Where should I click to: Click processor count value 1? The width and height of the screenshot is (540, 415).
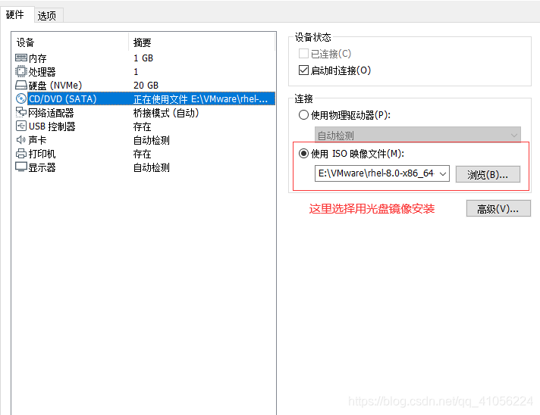[x=136, y=71]
